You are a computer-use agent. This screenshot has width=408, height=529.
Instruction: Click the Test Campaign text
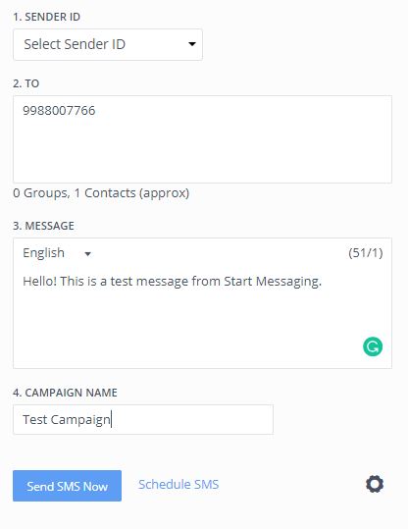(67, 420)
